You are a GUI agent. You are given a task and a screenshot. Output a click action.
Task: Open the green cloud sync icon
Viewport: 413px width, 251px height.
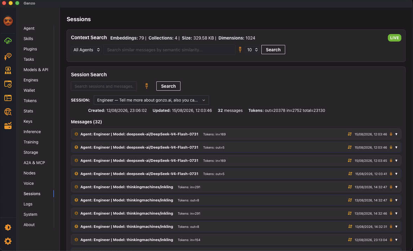coord(8,41)
